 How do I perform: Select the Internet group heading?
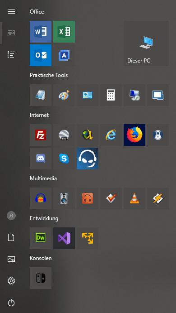click(x=39, y=115)
